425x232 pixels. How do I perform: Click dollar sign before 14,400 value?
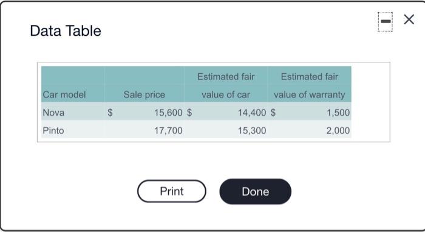pyautogui.click(x=189, y=113)
